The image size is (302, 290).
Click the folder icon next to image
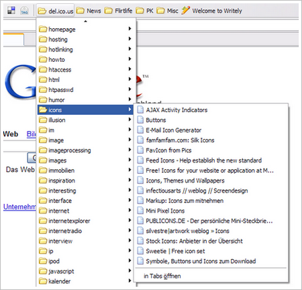(x=43, y=140)
